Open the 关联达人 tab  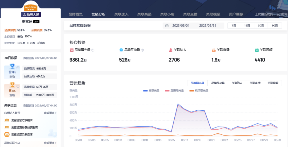pyautogui.click(x=121, y=14)
